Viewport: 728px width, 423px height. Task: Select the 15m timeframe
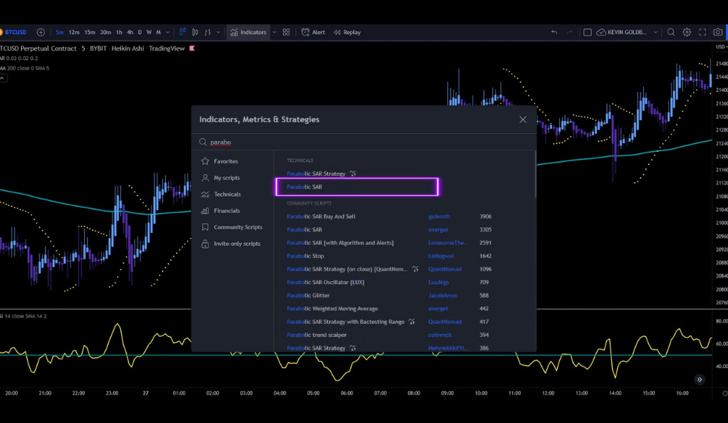(90, 32)
